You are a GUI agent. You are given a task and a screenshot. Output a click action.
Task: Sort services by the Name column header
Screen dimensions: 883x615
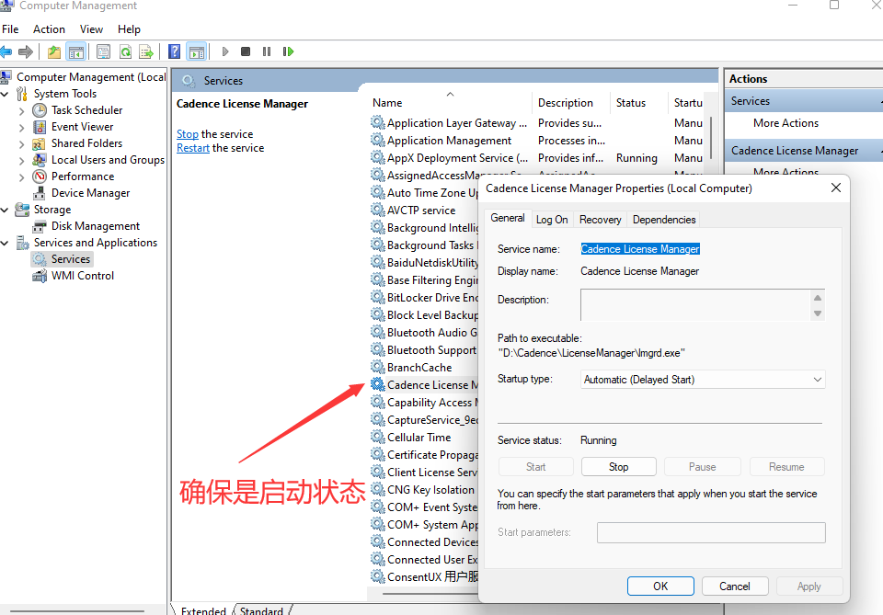point(387,103)
